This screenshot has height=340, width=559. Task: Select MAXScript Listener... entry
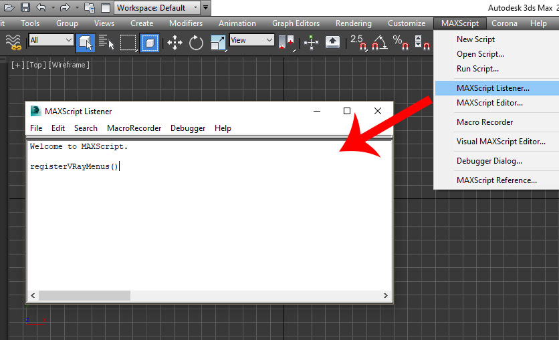tap(497, 88)
